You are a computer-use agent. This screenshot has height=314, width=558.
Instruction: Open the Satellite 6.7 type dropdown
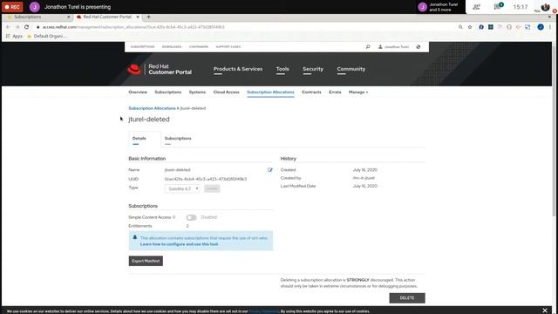click(x=182, y=188)
